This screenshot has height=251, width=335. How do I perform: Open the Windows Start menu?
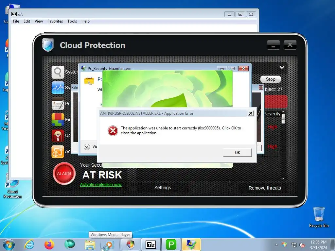click(9, 244)
